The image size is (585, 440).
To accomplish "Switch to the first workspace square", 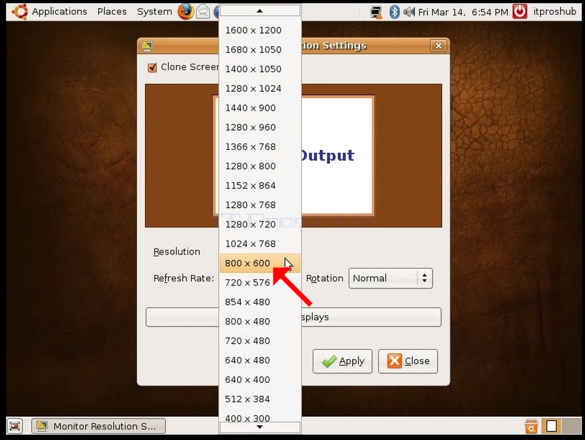I will click(551, 426).
